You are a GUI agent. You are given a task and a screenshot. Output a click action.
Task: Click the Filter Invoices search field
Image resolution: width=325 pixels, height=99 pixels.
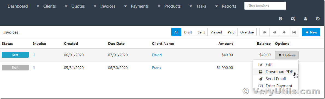[265, 6]
